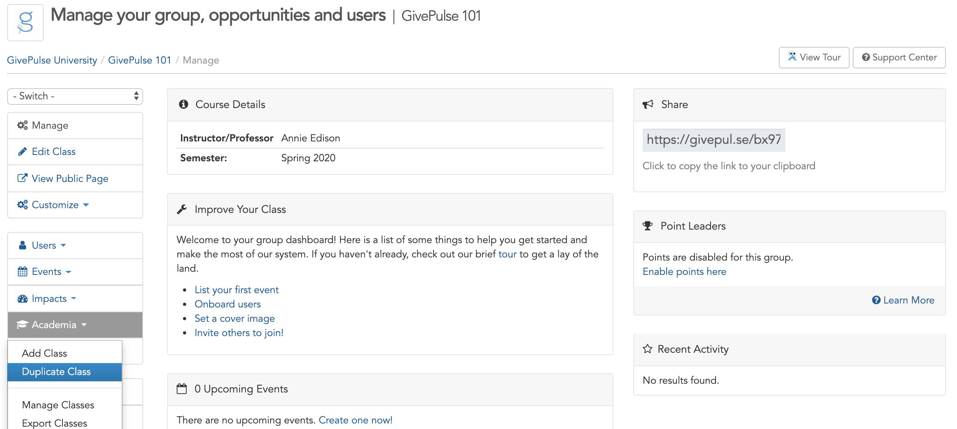Screen dimensions: 957x429
Task: Click the Upcoming Events calendar icon
Action: [x=182, y=388]
